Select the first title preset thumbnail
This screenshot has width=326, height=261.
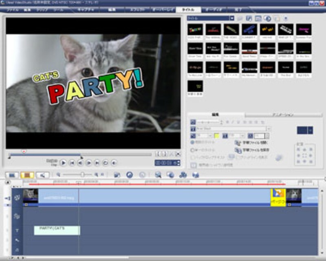pyautogui.click(x=195, y=30)
